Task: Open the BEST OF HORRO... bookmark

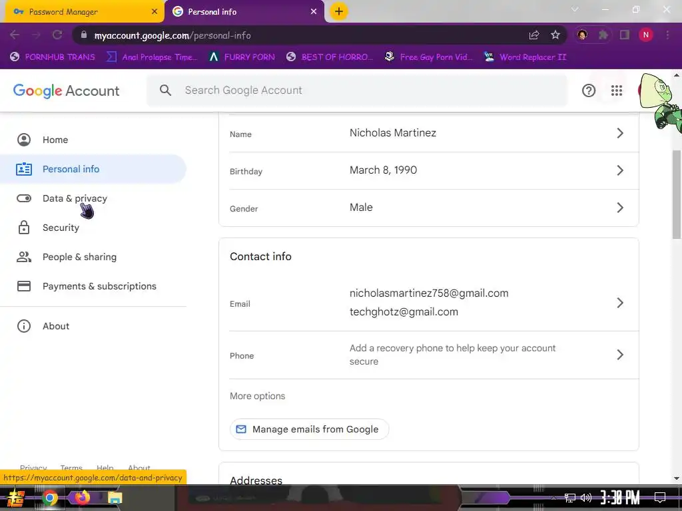Action: (x=329, y=57)
